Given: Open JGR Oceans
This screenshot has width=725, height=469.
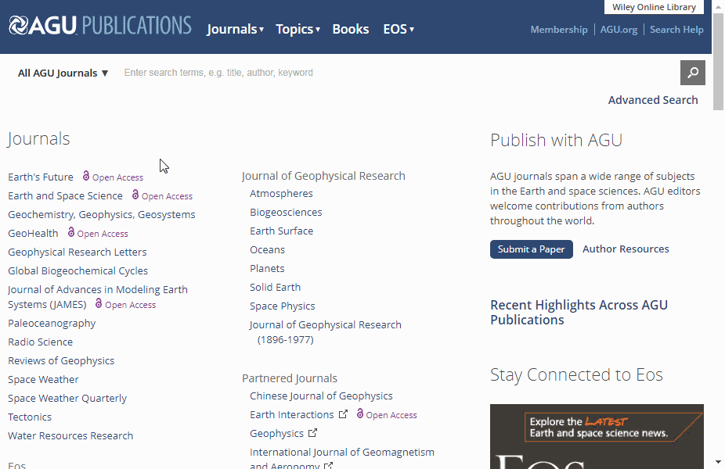Looking at the screenshot, I should 267,249.
